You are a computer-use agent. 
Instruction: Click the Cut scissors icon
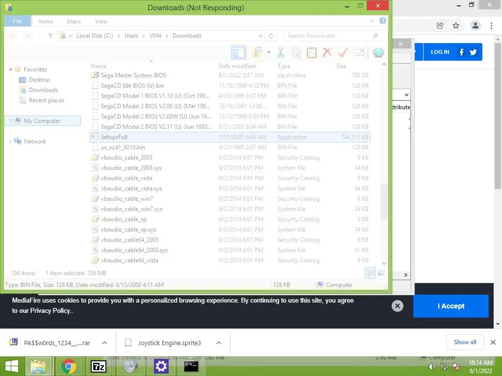tap(280, 52)
